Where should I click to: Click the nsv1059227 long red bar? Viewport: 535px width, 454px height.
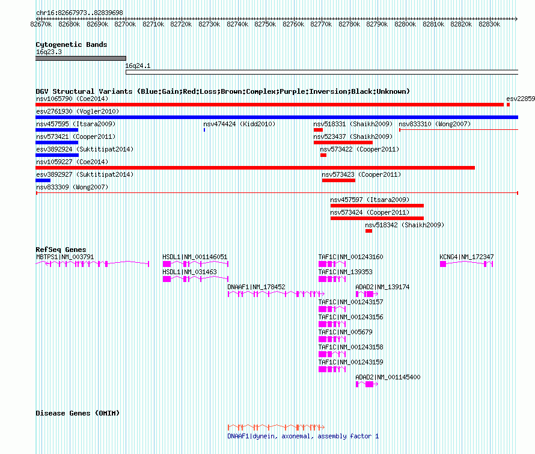(x=255, y=168)
